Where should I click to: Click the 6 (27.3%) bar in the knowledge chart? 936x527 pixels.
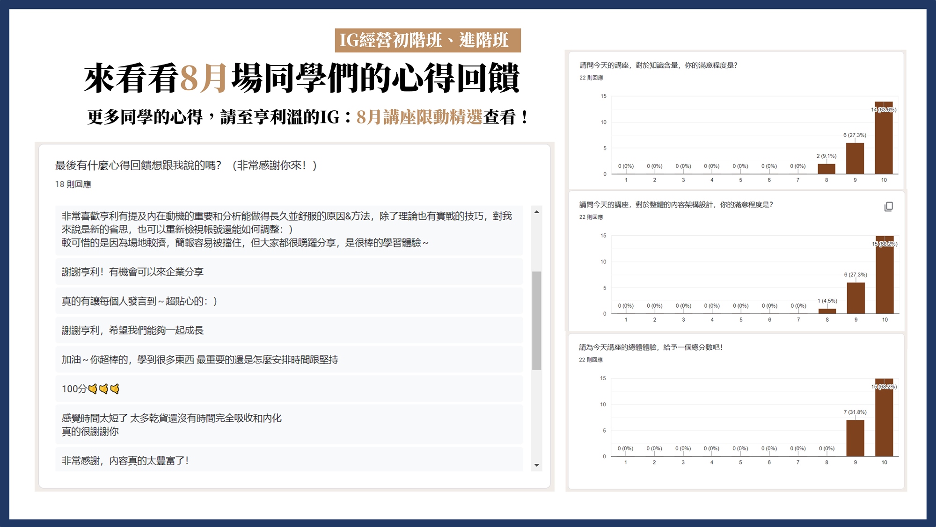point(855,159)
